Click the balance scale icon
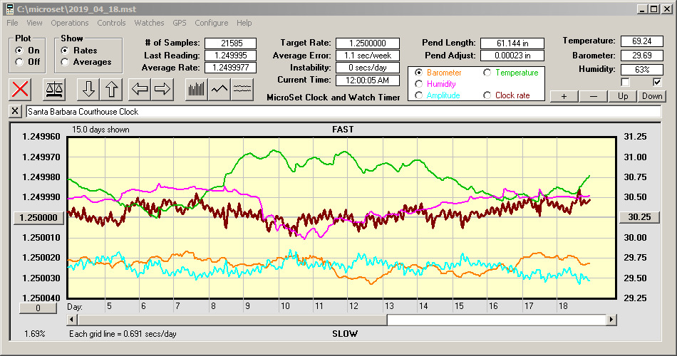The image size is (677, 356). pos(54,89)
